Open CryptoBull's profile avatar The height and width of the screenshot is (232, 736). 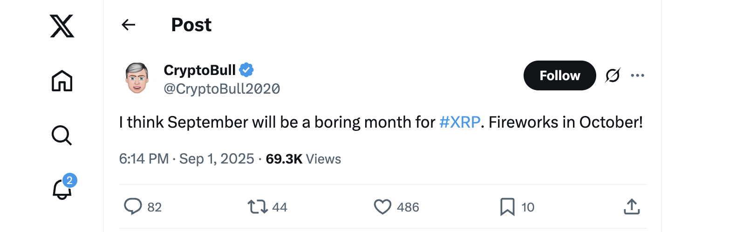pyautogui.click(x=137, y=78)
